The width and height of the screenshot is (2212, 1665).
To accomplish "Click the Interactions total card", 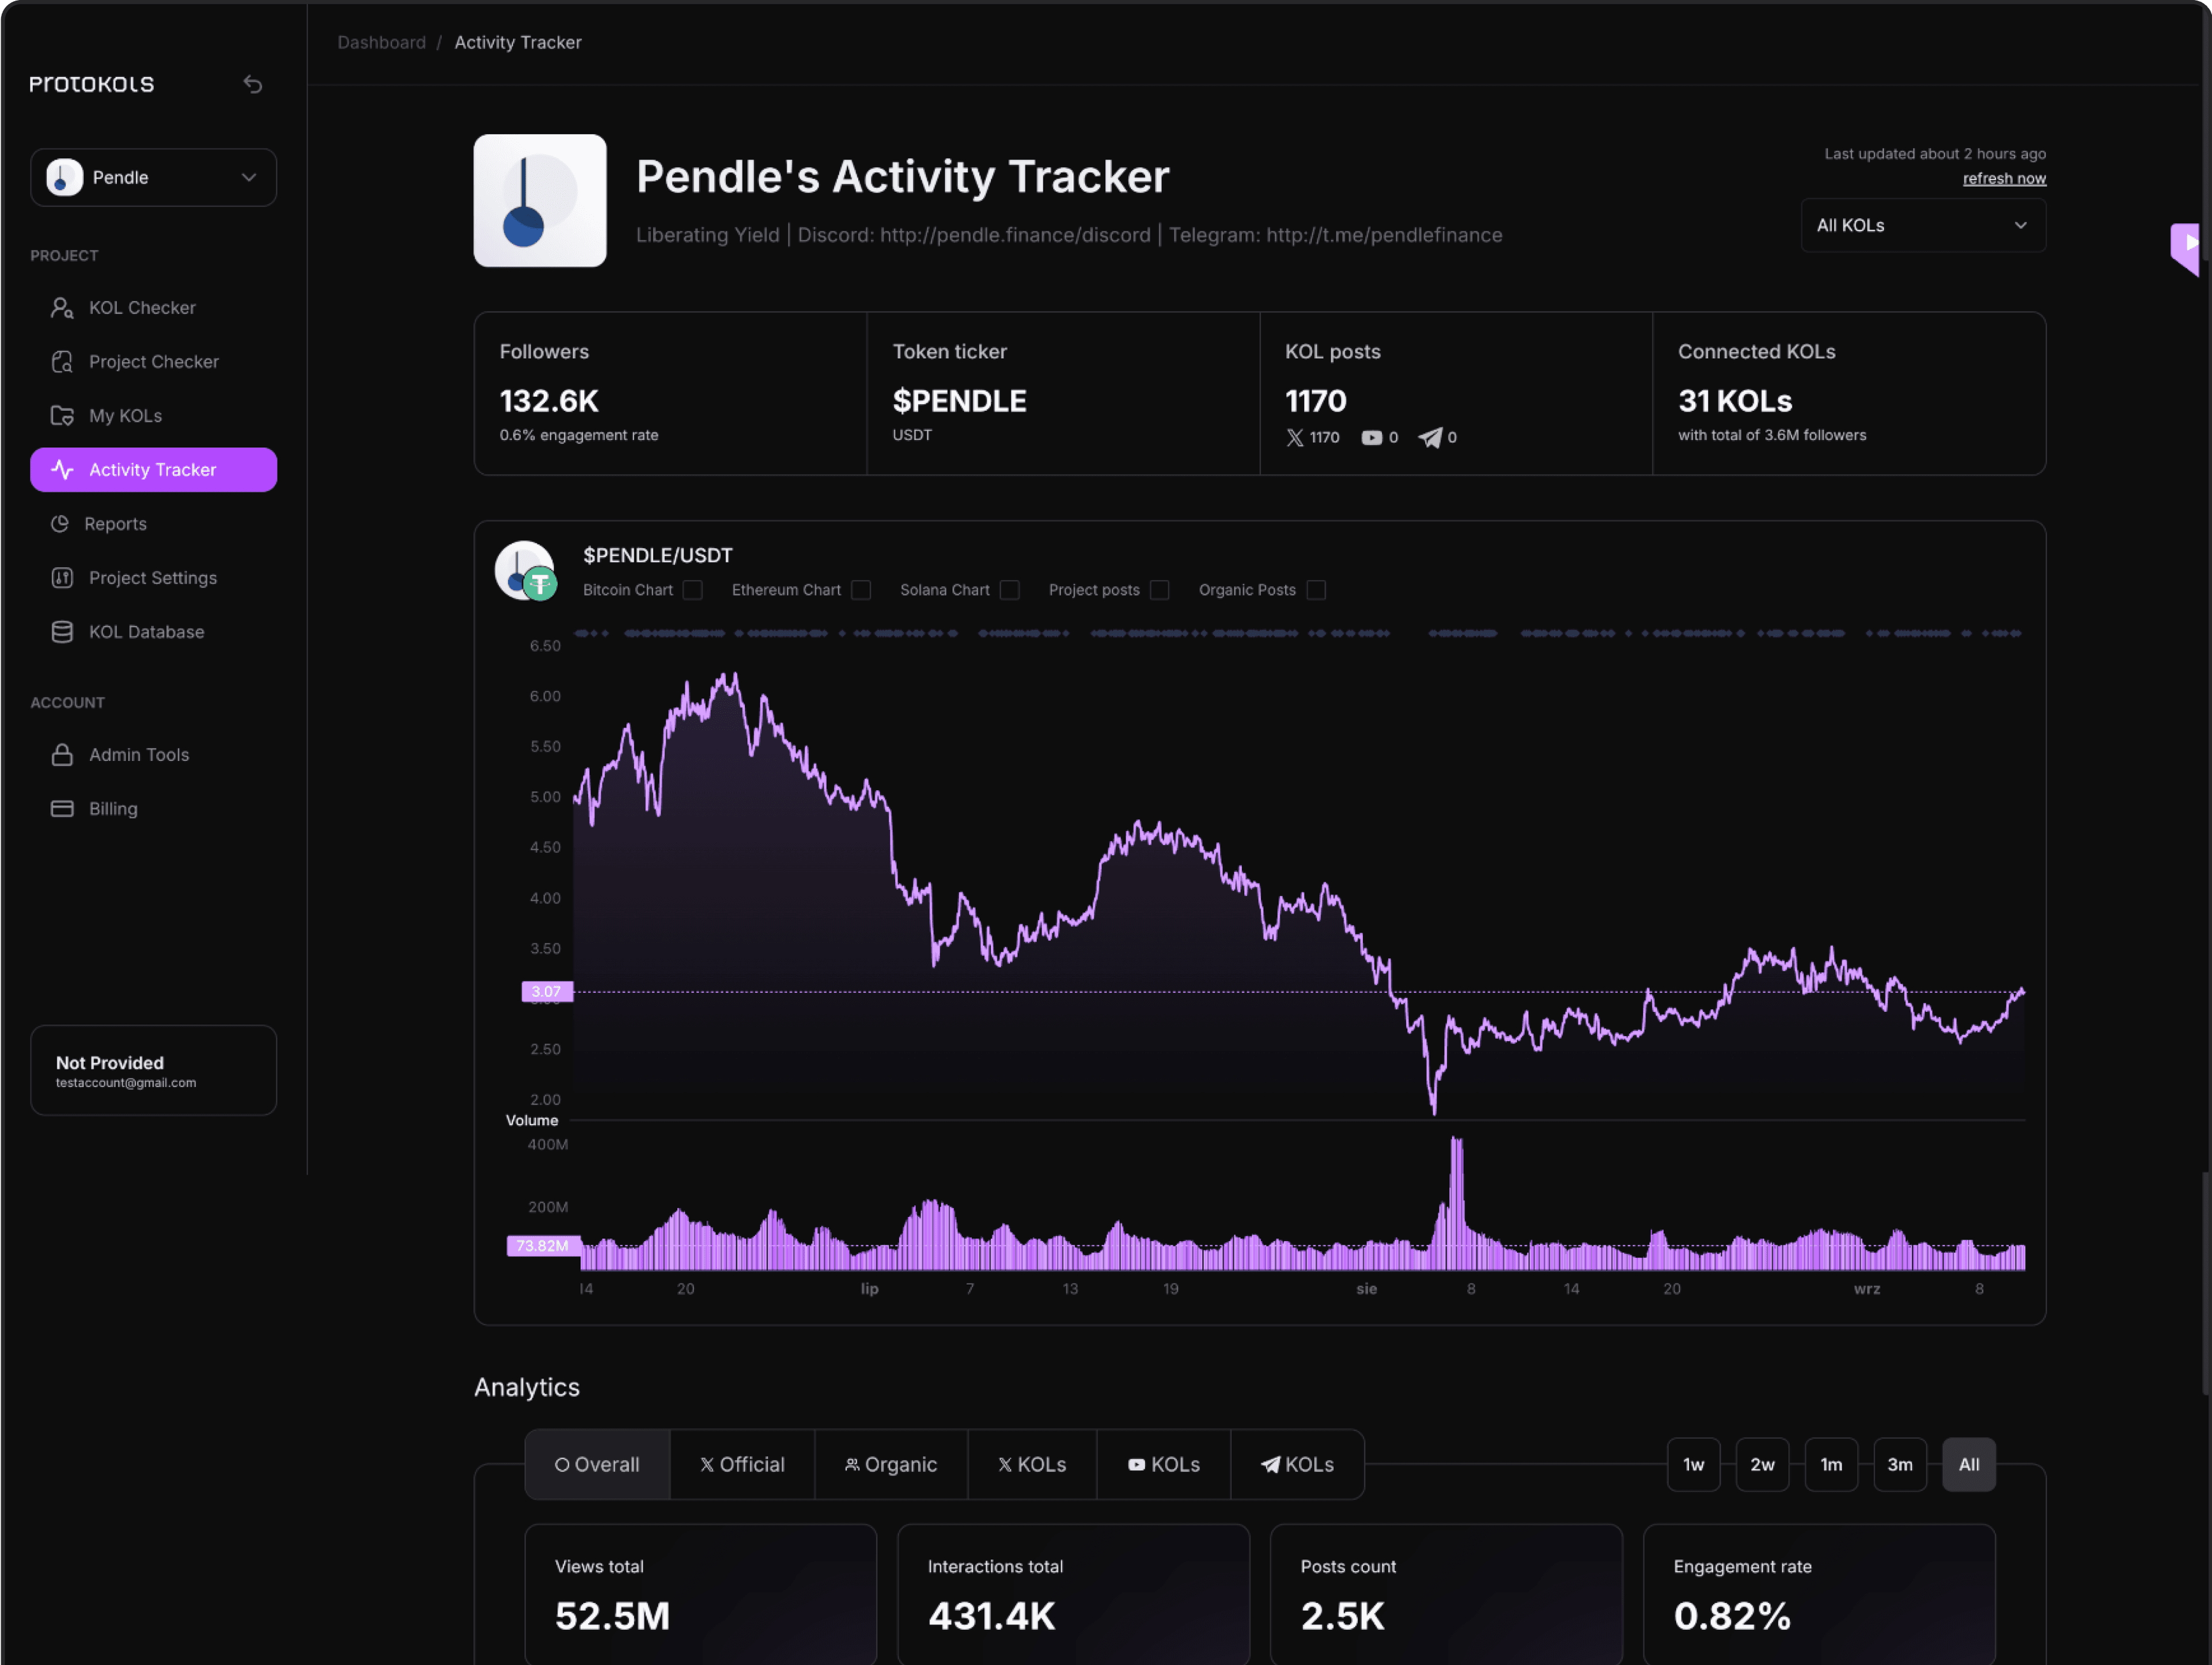I will pos(1074,1595).
